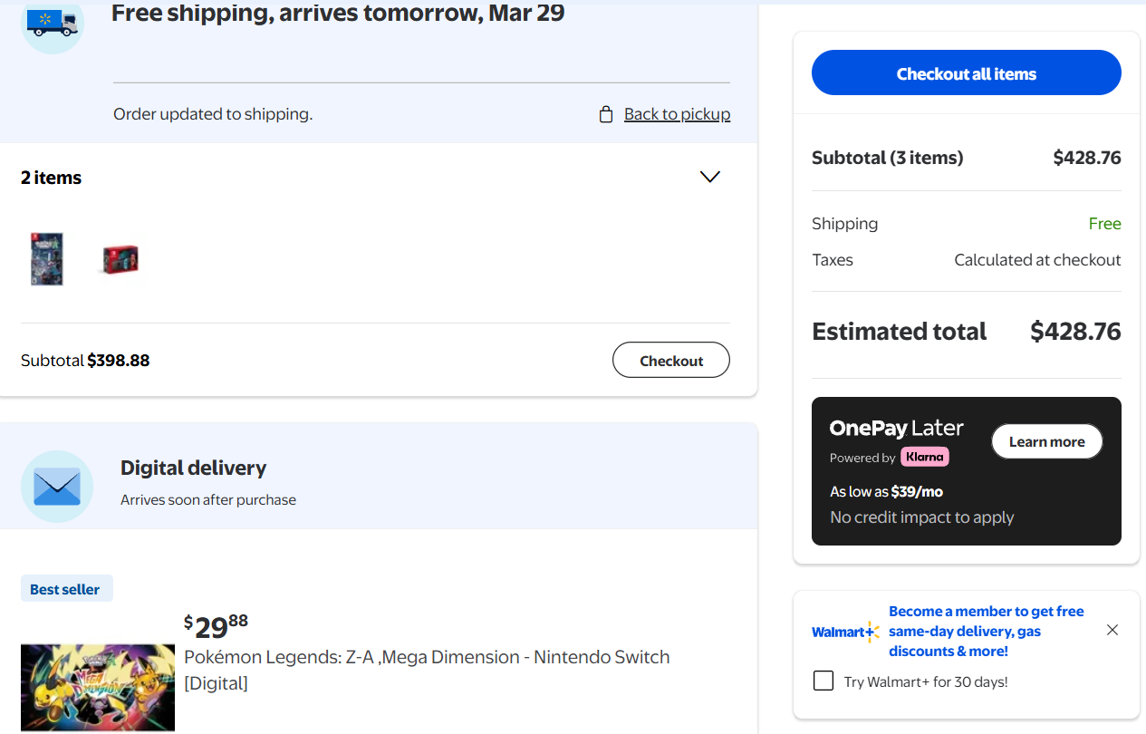Viewport: 1146px width, 734px height.
Task: Click the Walmart+ logo
Action: click(845, 632)
